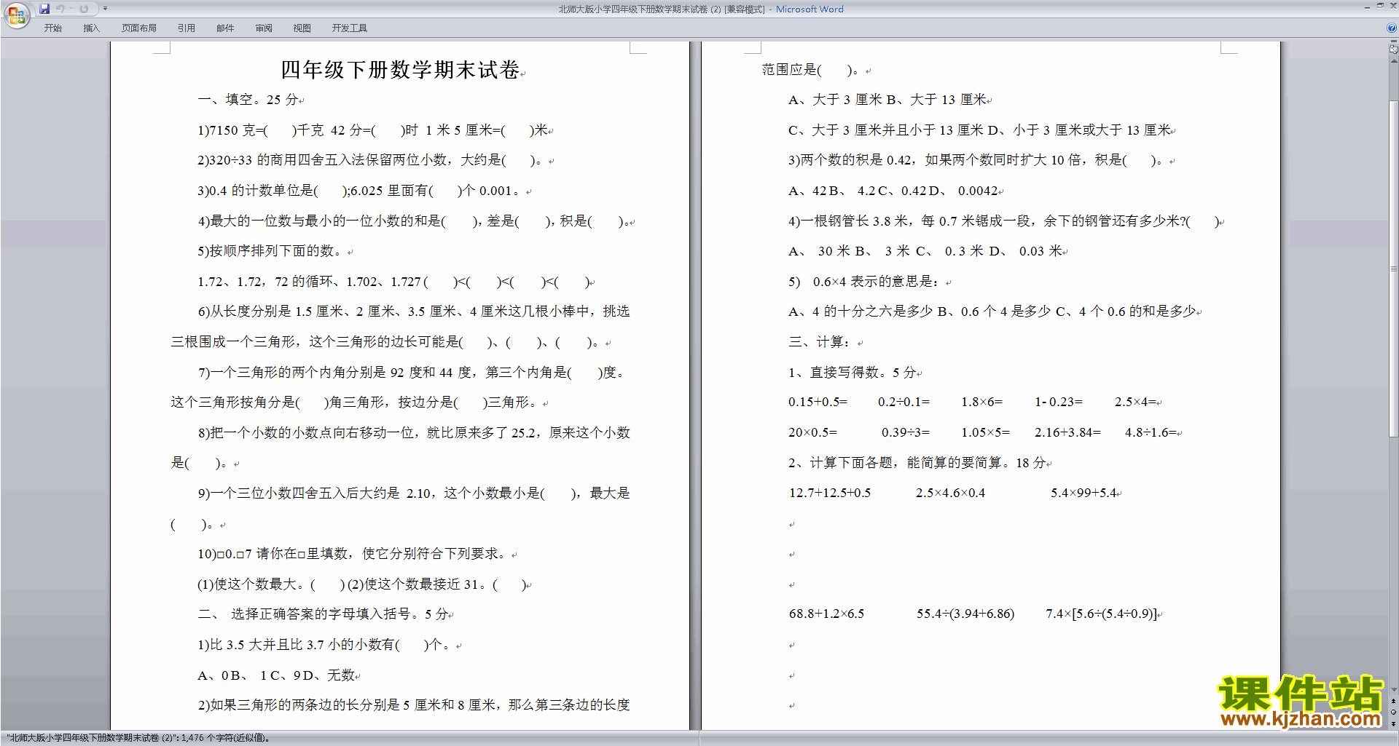Image resolution: width=1399 pixels, height=746 pixels.
Task: Click the expression 0.15+0.5=
Action: (818, 402)
